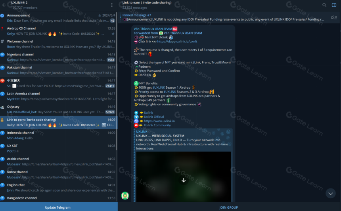This screenshot has width=341, height=211.
Task: Open the Latin America channel topic
Action: (x=58, y=96)
